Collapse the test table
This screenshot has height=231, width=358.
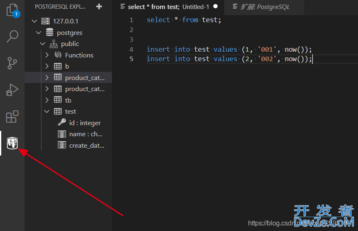pyautogui.click(x=47, y=111)
